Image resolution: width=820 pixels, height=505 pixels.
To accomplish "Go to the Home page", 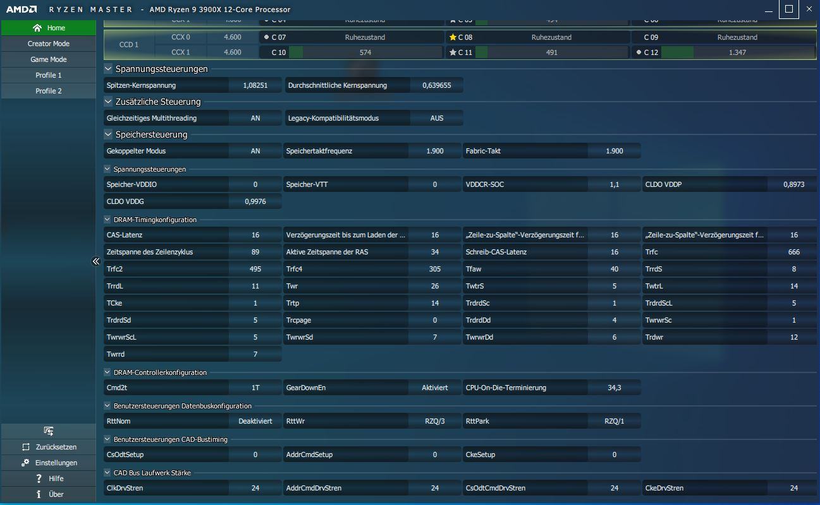I will click(49, 28).
